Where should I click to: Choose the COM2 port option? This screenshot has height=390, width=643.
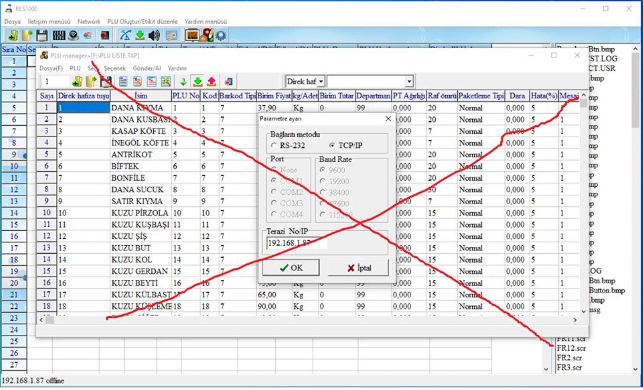click(287, 192)
